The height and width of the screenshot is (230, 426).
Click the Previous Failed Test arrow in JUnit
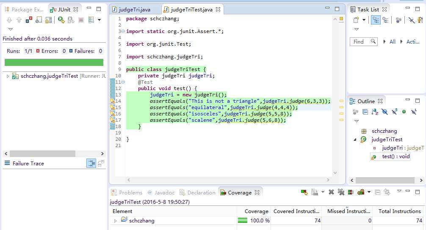(19, 20)
